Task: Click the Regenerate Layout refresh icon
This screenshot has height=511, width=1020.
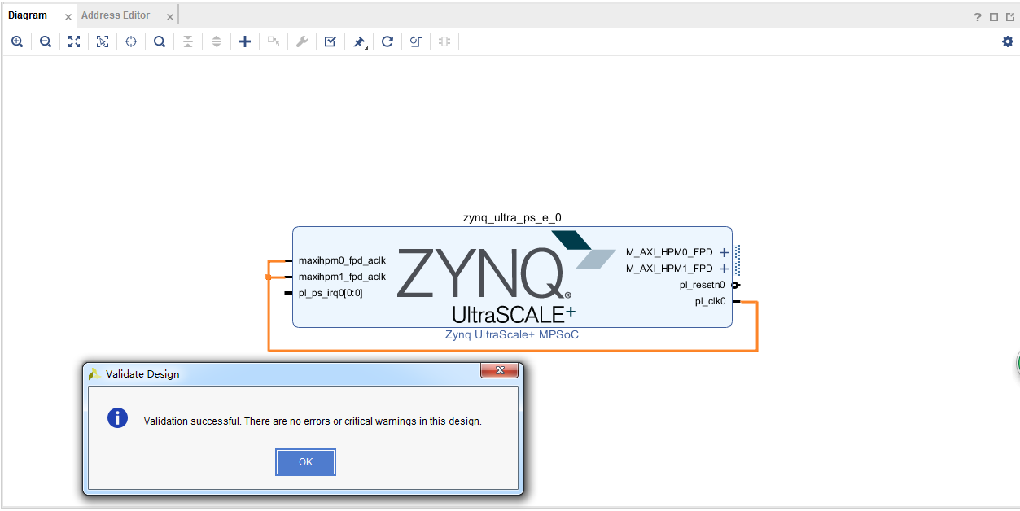Action: (387, 41)
